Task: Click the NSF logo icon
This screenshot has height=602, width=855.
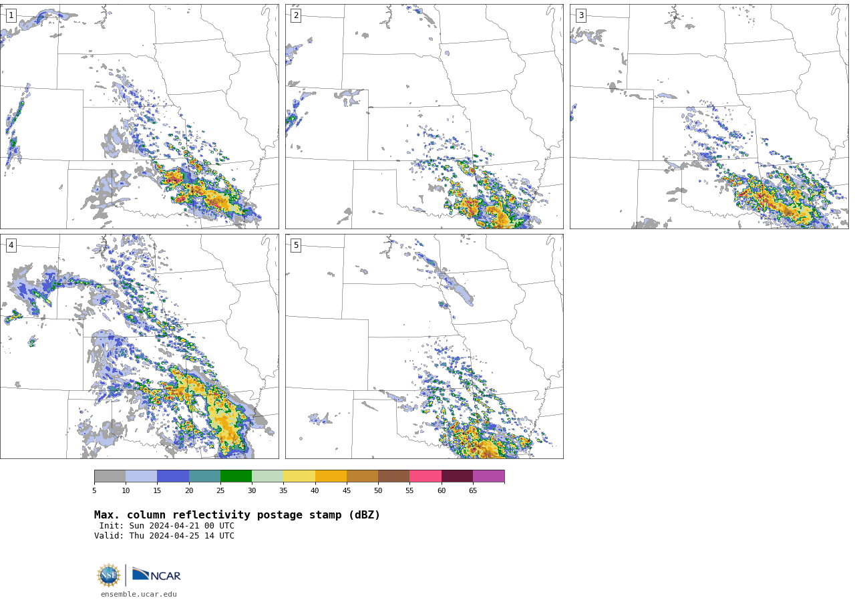Action: (109, 575)
